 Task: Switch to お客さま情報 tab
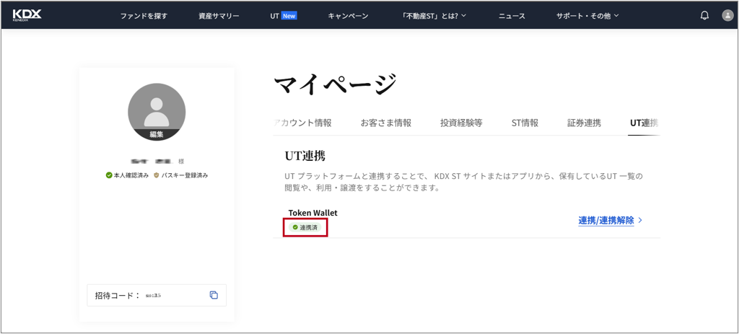pyautogui.click(x=386, y=123)
